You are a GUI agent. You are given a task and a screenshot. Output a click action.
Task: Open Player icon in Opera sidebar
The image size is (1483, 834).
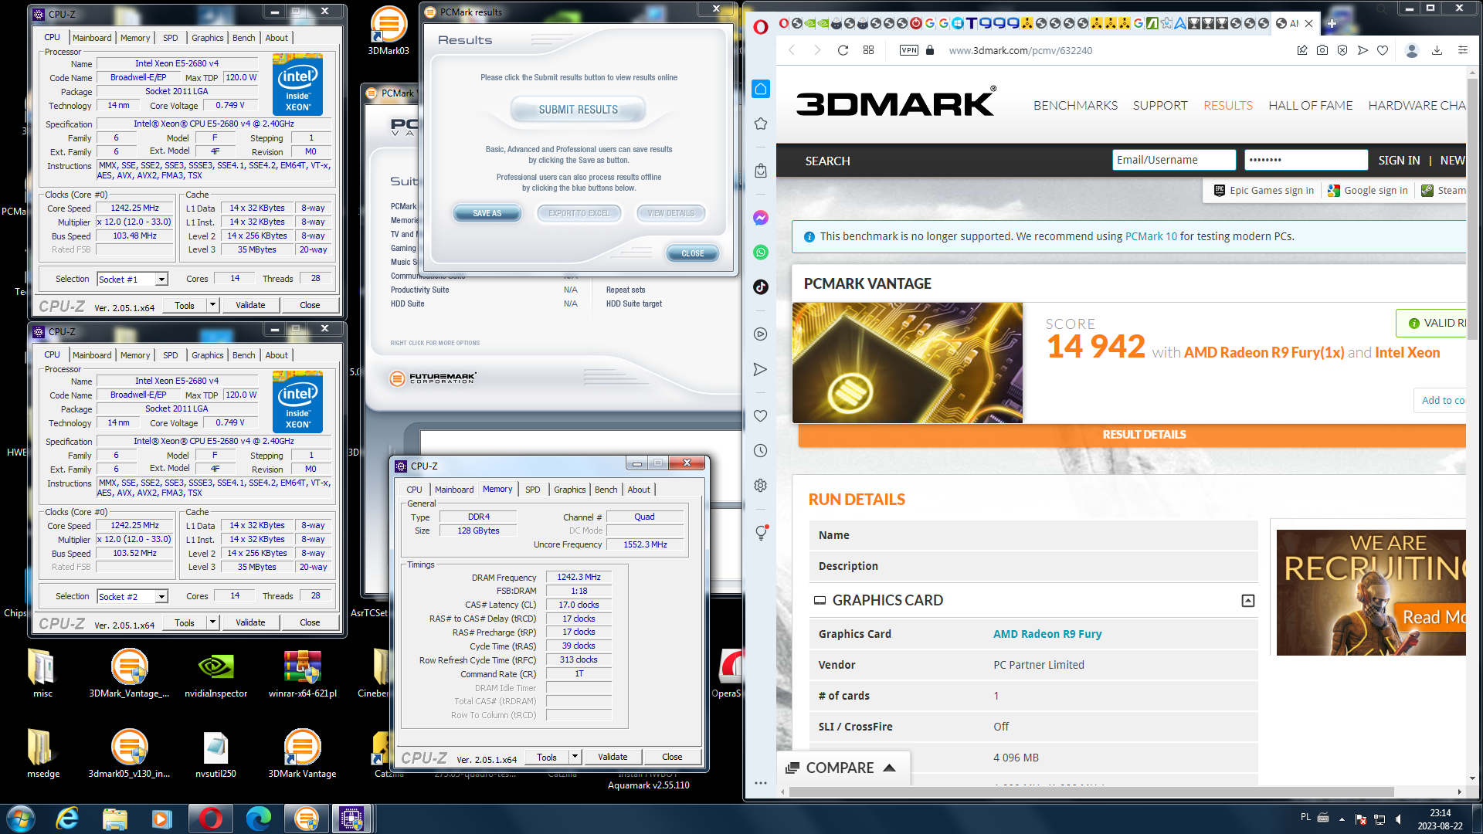[761, 334]
